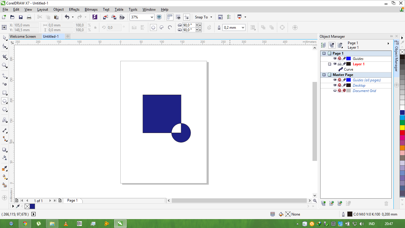Select the Pick tool

pyautogui.click(x=4, y=38)
